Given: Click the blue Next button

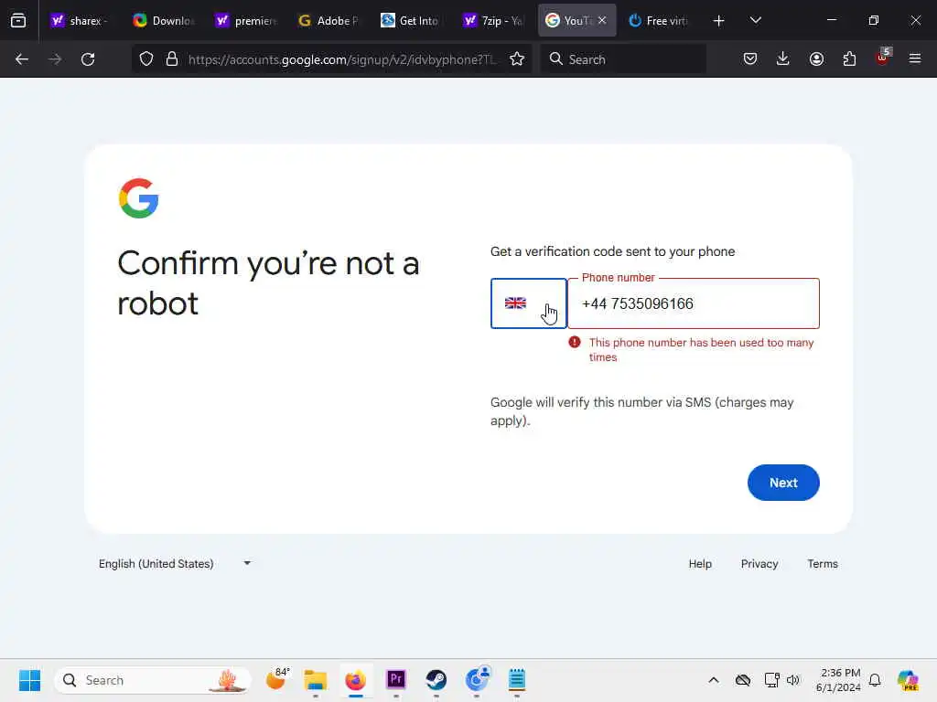Looking at the screenshot, I should [x=783, y=483].
